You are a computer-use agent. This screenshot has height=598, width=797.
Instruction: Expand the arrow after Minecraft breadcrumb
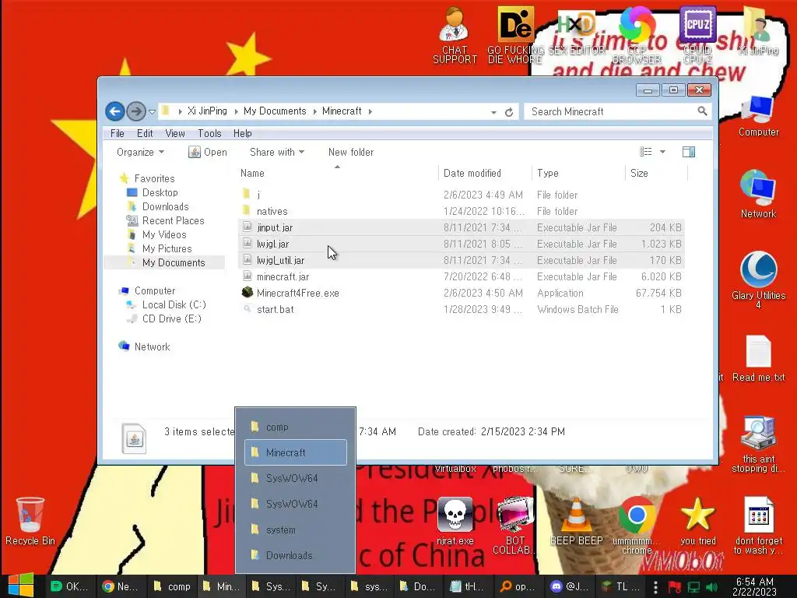(x=370, y=111)
